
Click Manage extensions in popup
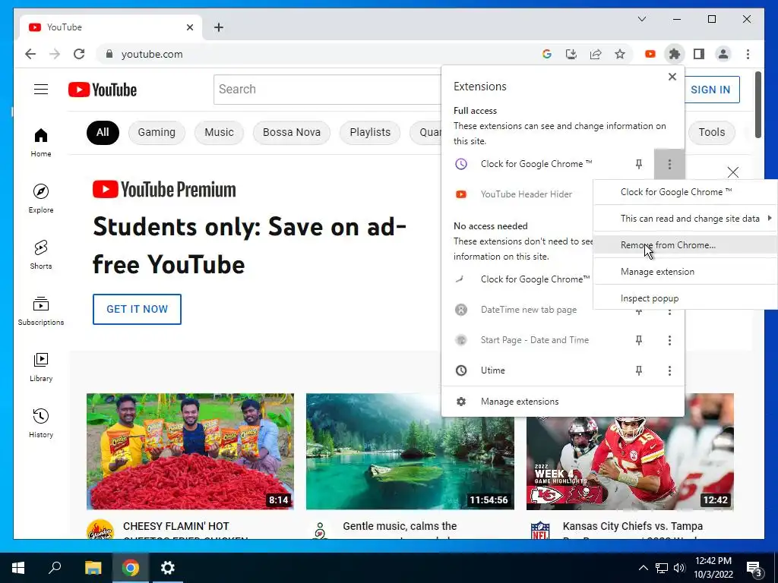(563, 402)
